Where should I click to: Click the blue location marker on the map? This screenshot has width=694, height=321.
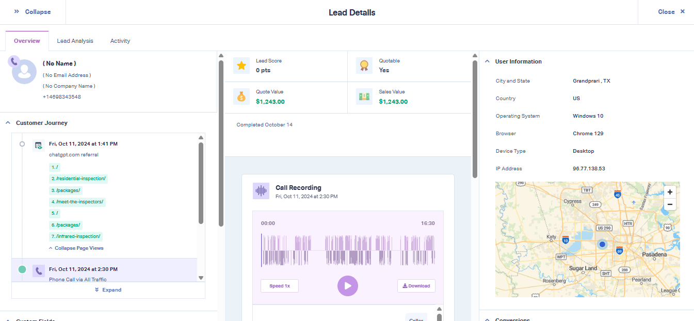tap(602, 244)
